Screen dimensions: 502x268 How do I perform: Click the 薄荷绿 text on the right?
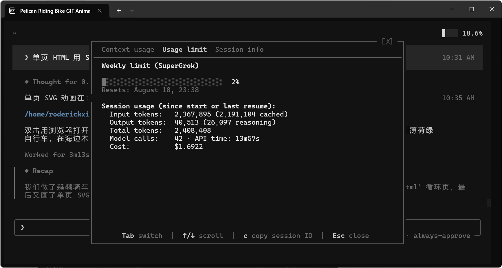click(x=421, y=130)
